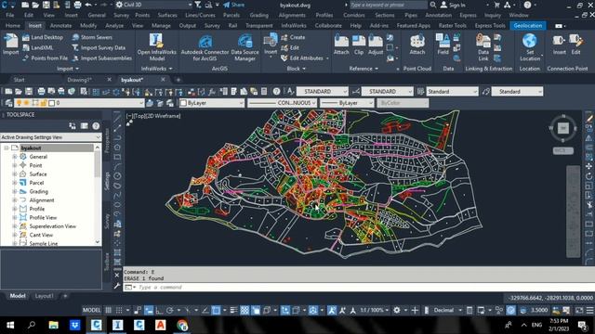Expand the General tree node
595x334 pixels.
coord(15,157)
